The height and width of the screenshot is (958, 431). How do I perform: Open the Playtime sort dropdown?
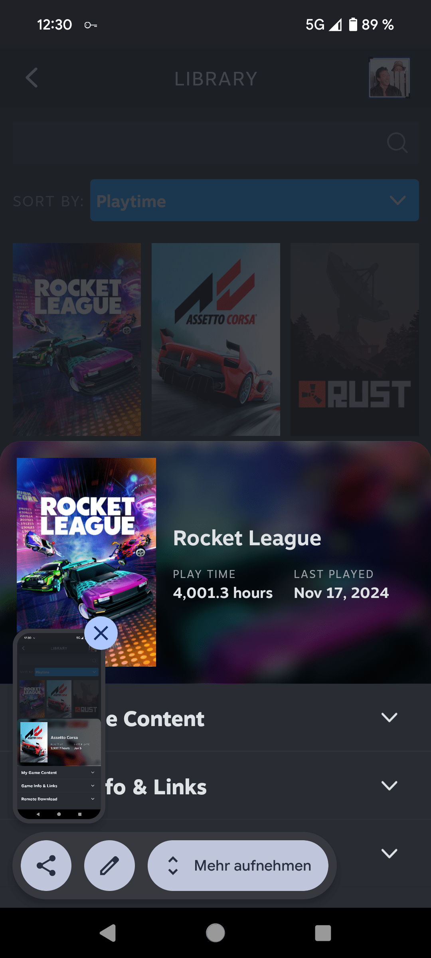coord(255,200)
